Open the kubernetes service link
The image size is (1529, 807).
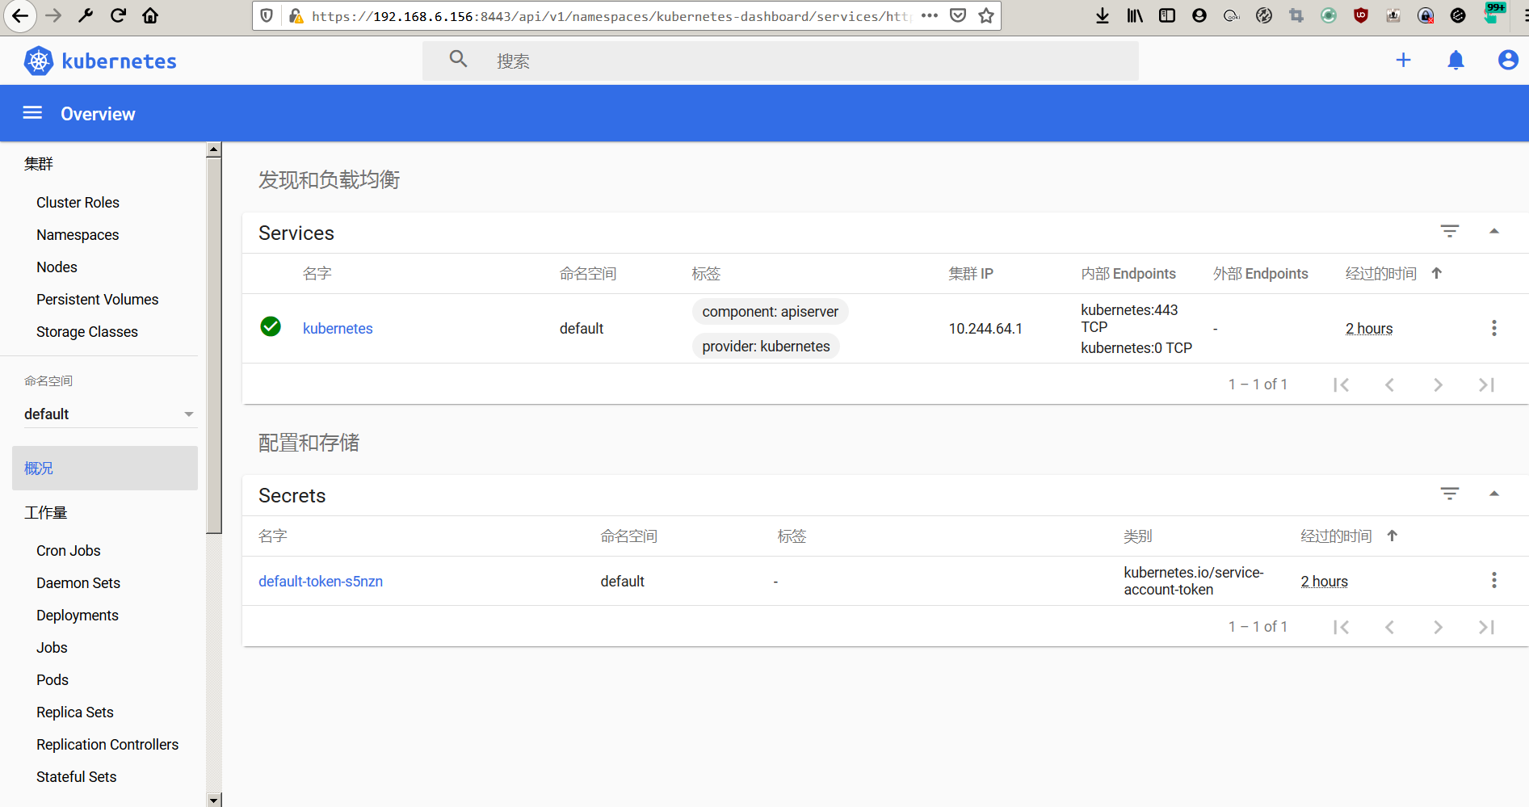pos(338,329)
